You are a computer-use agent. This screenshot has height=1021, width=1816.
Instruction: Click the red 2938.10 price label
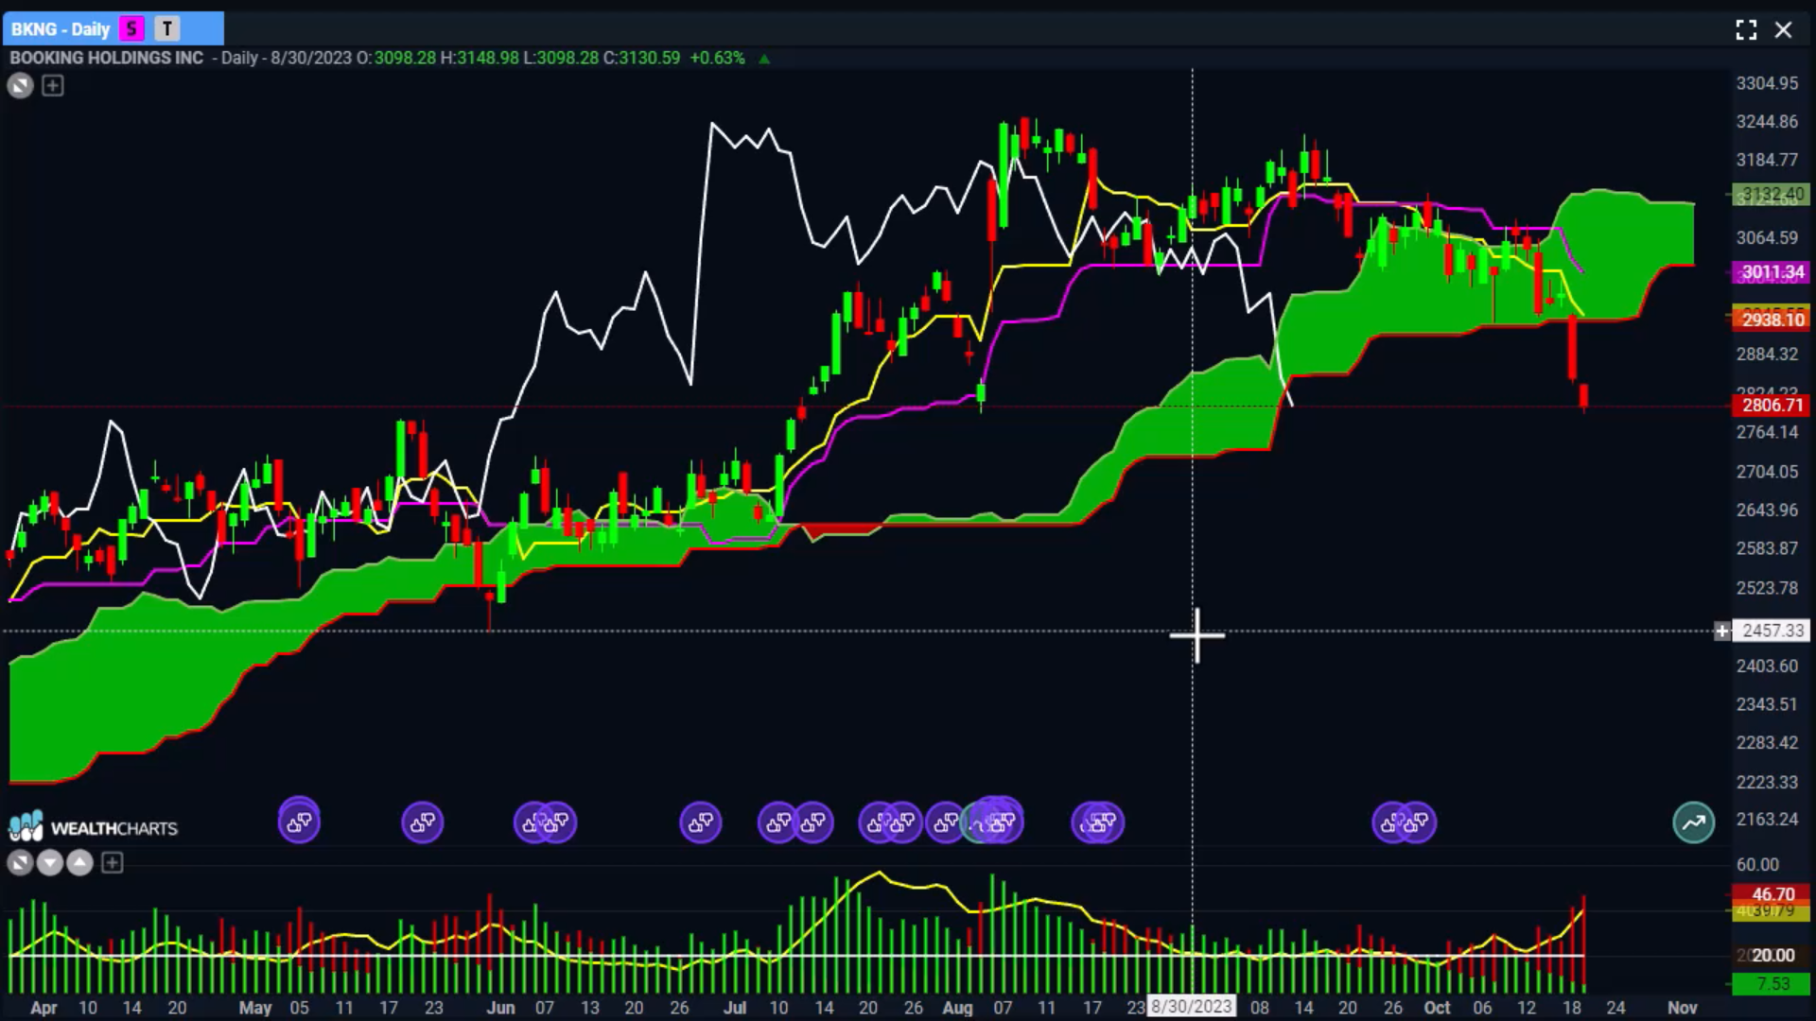[x=1772, y=320]
